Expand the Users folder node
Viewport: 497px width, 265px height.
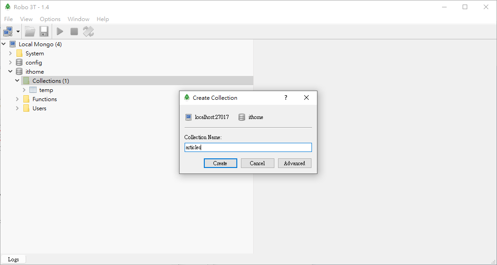point(17,108)
